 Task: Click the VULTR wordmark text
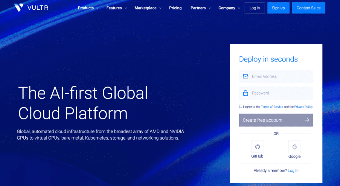[38, 8]
